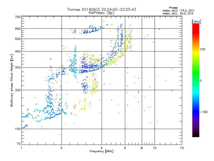Click the y-axis tick label '100'
The width and height of the screenshot is (214, 161).
(18, 129)
